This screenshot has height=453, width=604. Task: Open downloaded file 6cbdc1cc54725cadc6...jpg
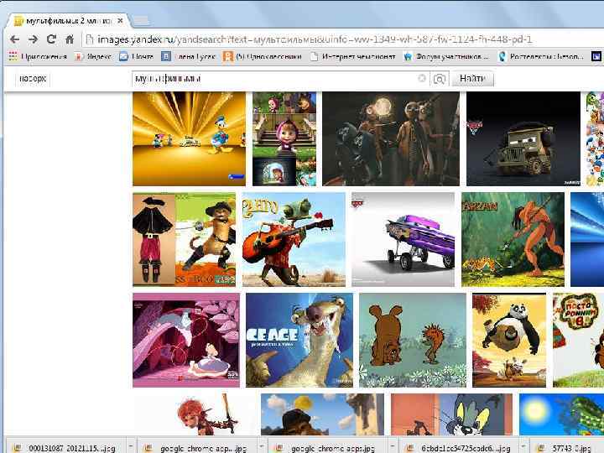[x=460, y=448]
